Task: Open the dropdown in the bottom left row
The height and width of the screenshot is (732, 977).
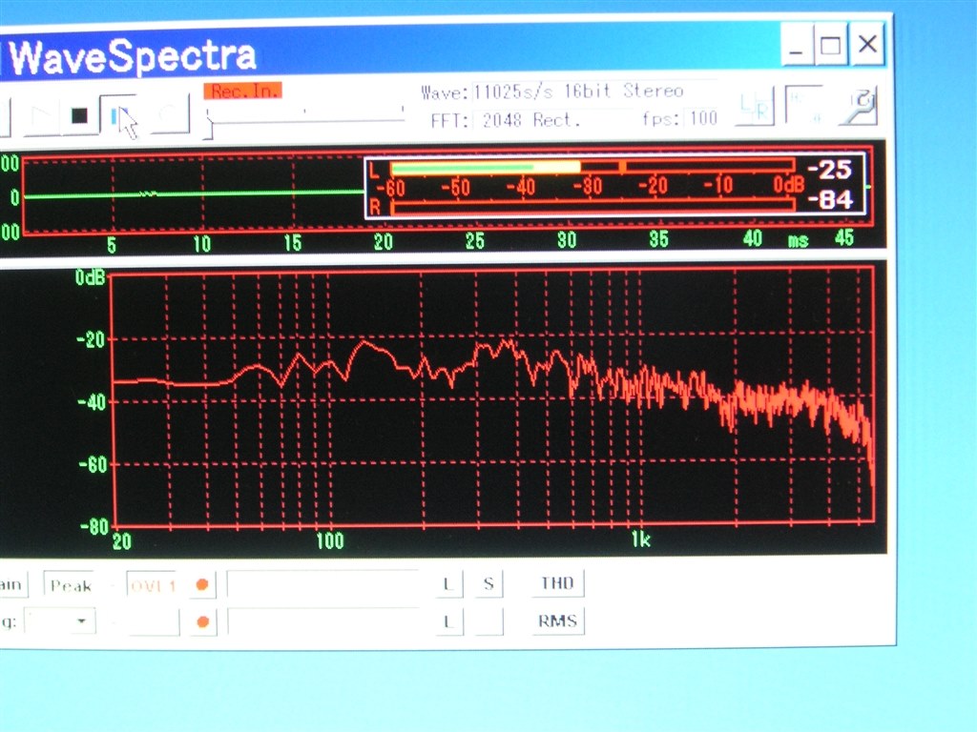Action: (60, 621)
